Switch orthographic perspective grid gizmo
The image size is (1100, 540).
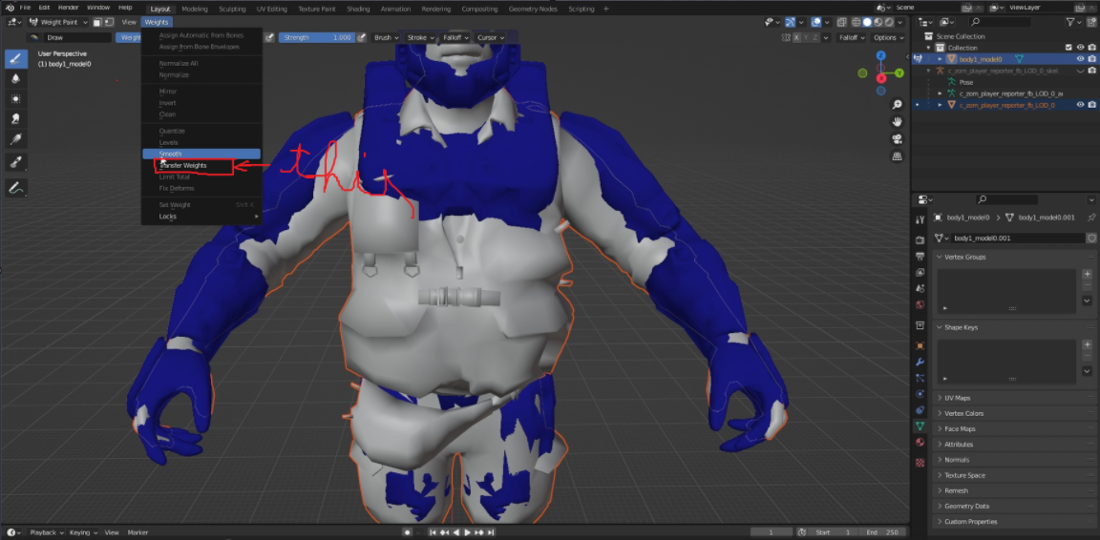897,156
